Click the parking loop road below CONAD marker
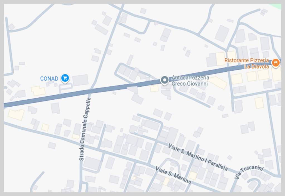 [x=65, y=87]
